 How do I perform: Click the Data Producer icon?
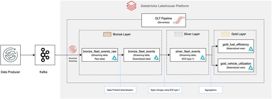pos(10,55)
